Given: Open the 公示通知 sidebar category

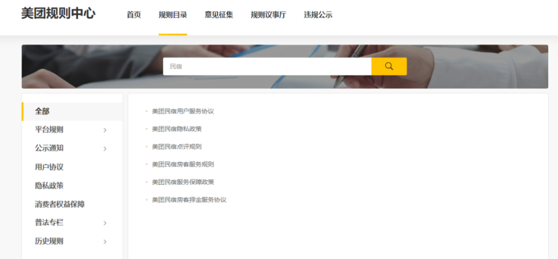Looking at the screenshot, I should [x=49, y=148].
